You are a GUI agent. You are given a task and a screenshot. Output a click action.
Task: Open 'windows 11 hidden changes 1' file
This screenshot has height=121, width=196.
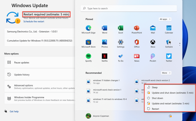(103, 81)
